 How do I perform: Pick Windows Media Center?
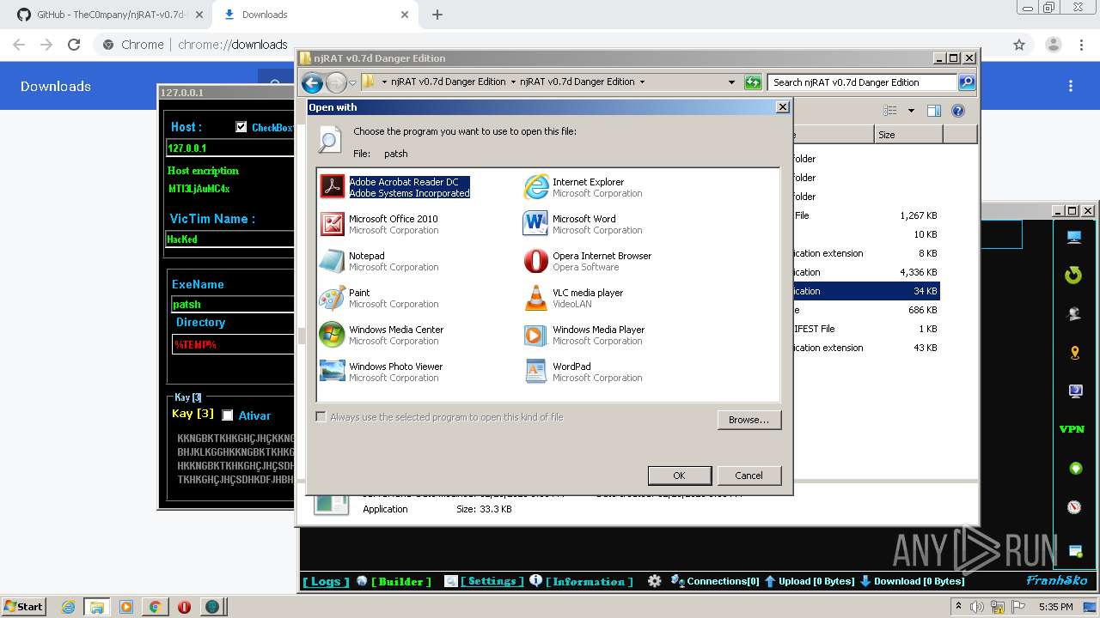click(382, 335)
